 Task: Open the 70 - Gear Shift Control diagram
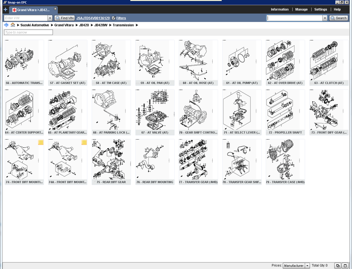tap(198, 112)
